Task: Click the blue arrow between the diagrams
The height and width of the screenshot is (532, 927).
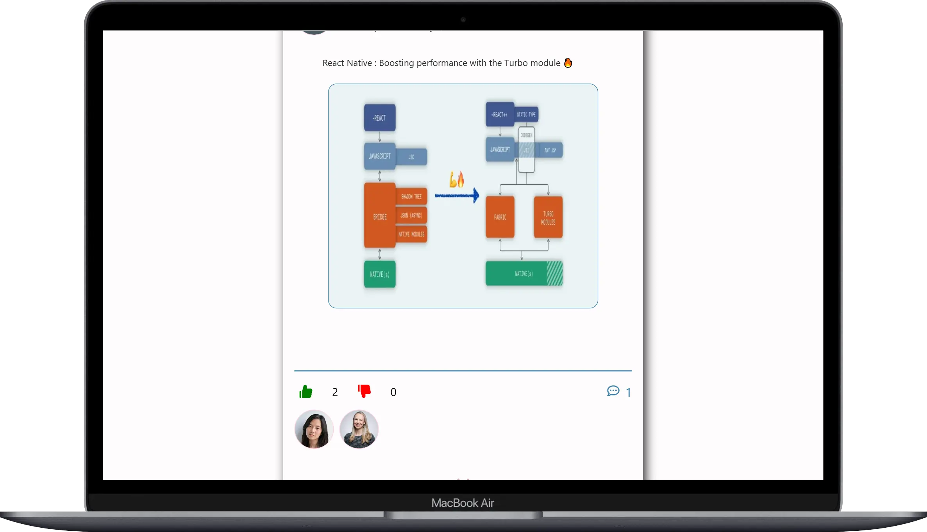Action: coord(457,195)
